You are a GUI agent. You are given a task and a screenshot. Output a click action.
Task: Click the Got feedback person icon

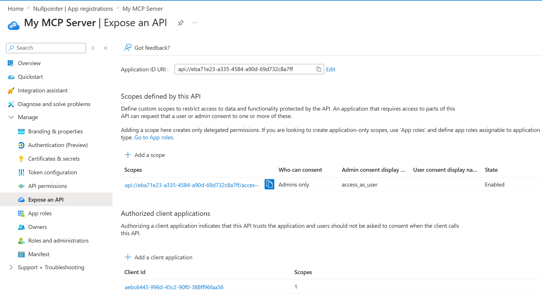click(x=128, y=47)
